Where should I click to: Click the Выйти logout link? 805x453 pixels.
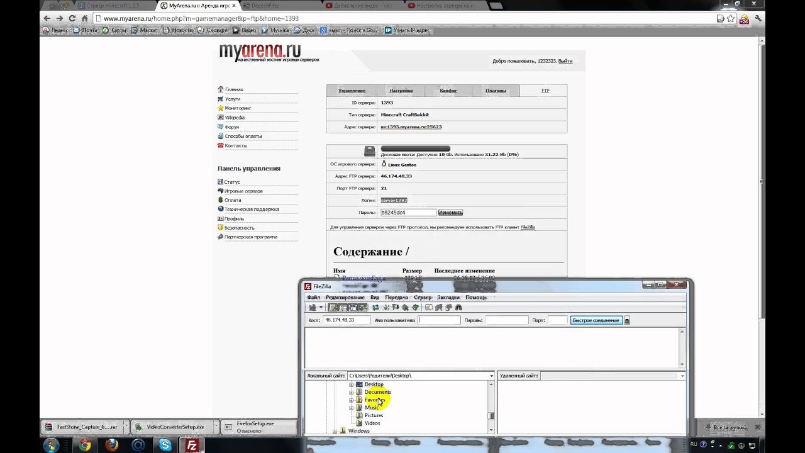[565, 61]
